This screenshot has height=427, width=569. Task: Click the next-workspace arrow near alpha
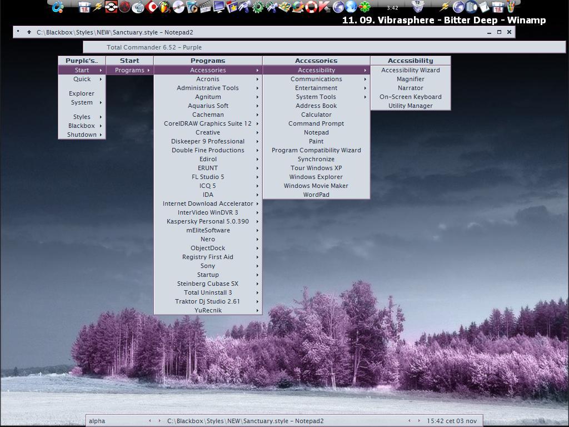point(159,421)
